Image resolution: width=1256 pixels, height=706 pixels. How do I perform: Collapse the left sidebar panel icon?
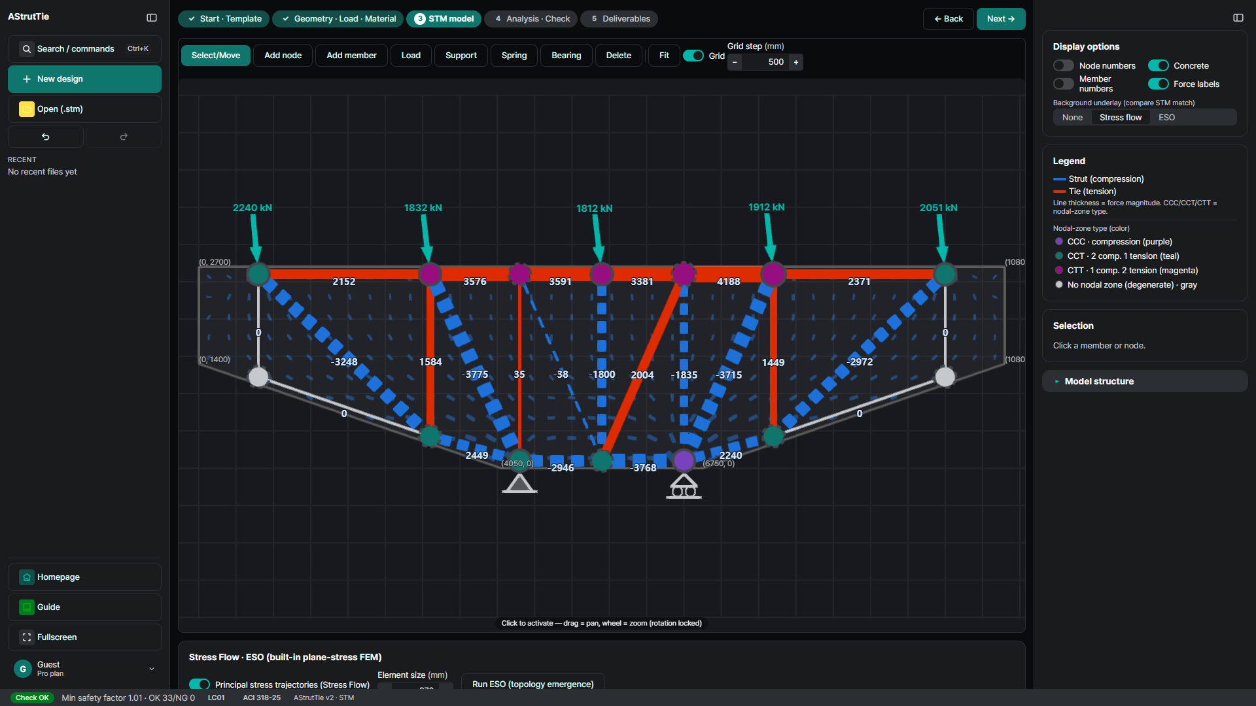click(x=152, y=18)
